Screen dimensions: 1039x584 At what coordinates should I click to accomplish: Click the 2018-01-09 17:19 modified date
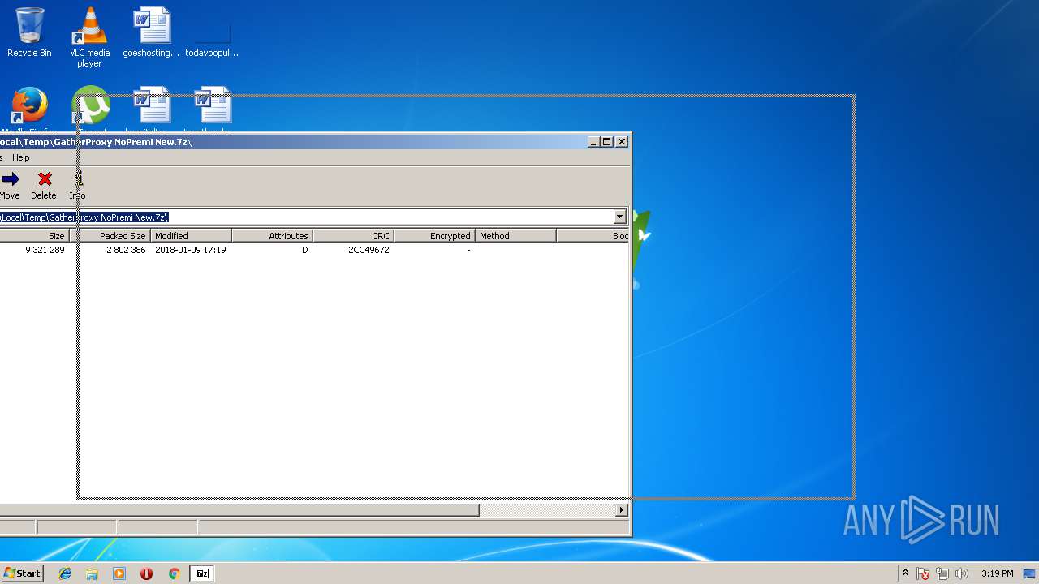pyautogui.click(x=191, y=250)
